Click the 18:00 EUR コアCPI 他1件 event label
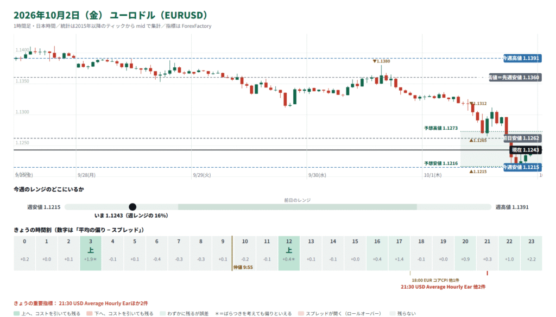The image size is (556, 317). (435, 280)
